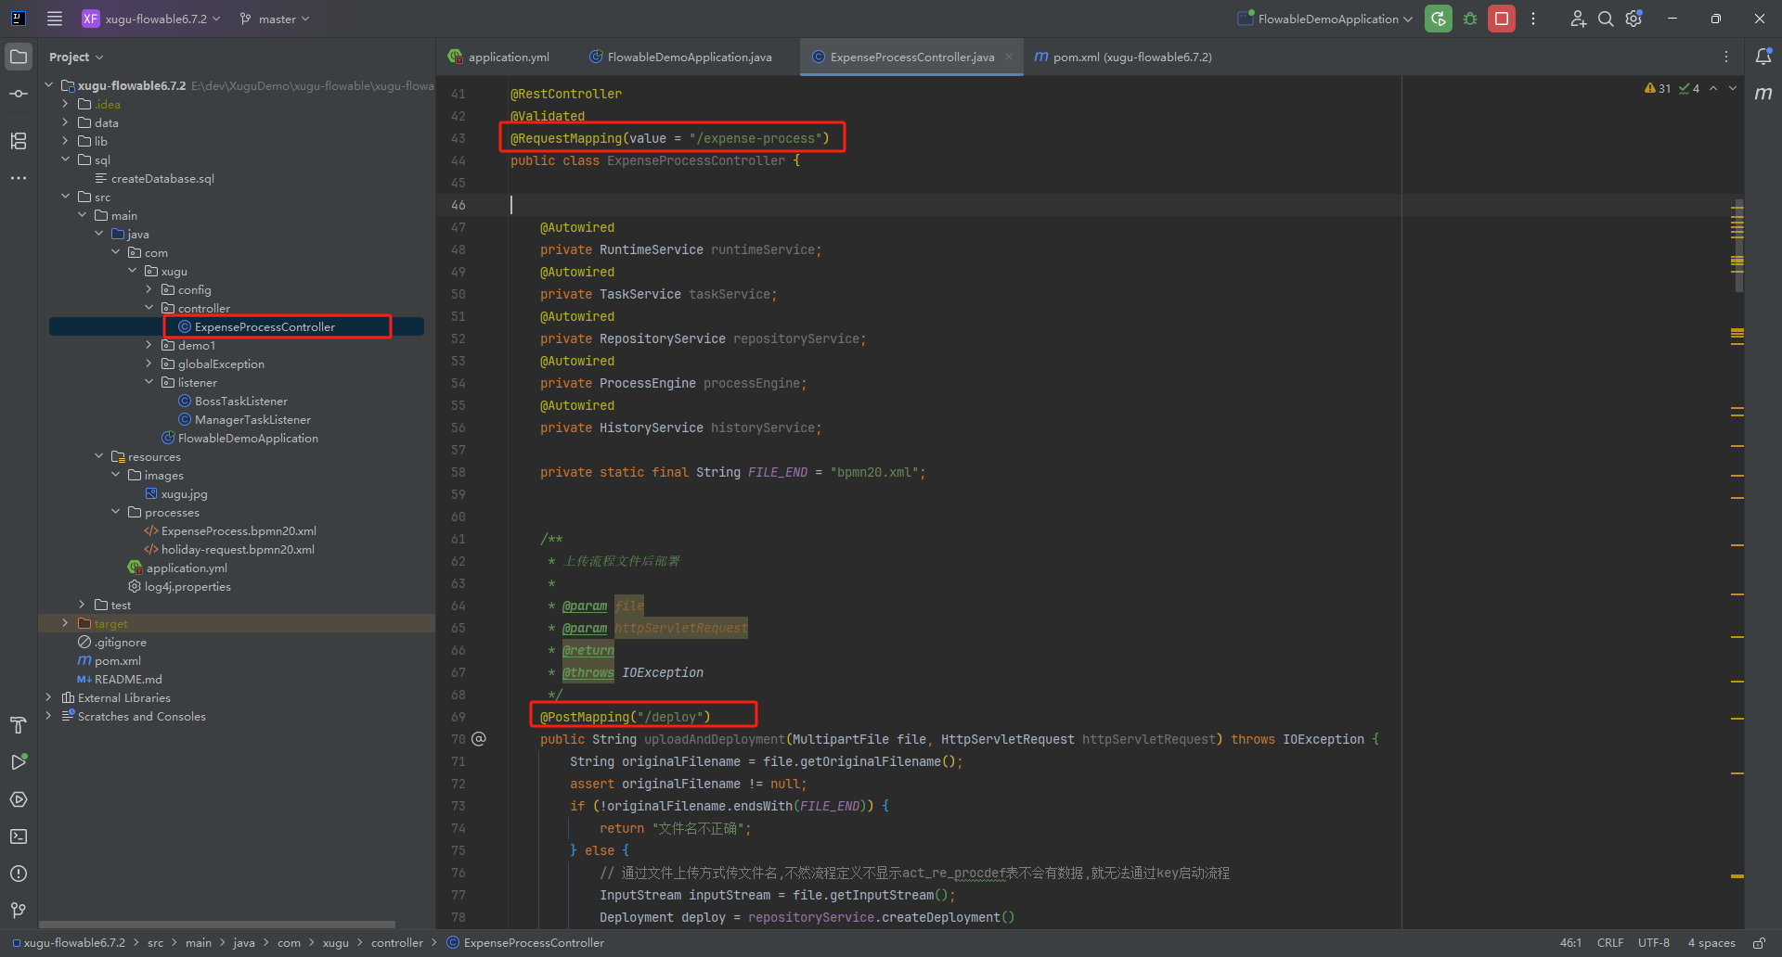
Task: Open the Terminal tool window
Action: (x=19, y=836)
